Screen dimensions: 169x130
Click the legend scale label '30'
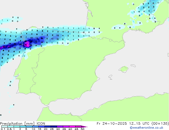[x=58, y=129]
